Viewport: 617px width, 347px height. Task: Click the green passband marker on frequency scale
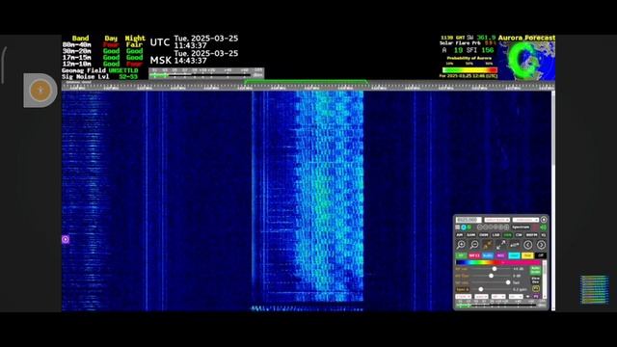point(307,82)
